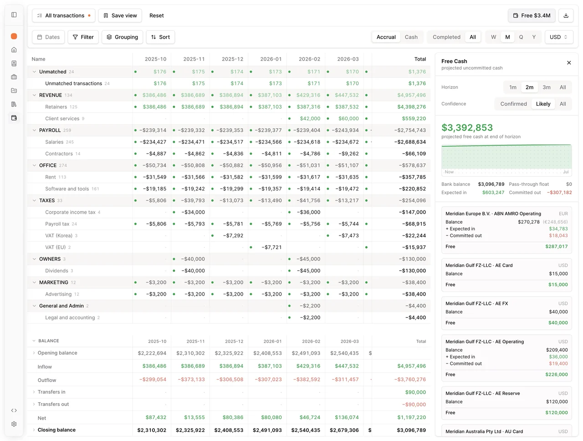The width and height of the screenshot is (583, 441).
Task: Open the Grouping layers menu
Action: 122,37
